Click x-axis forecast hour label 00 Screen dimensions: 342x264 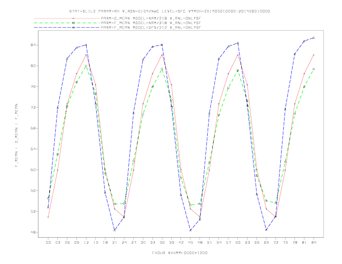[48, 242]
